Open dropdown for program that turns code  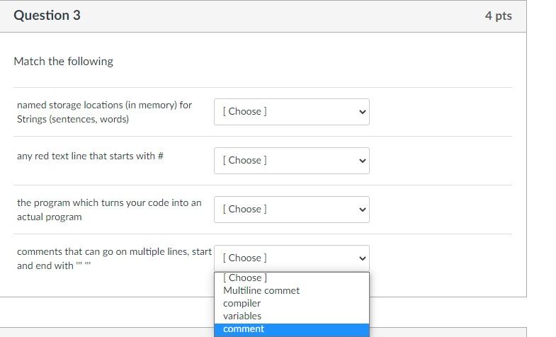click(x=292, y=210)
